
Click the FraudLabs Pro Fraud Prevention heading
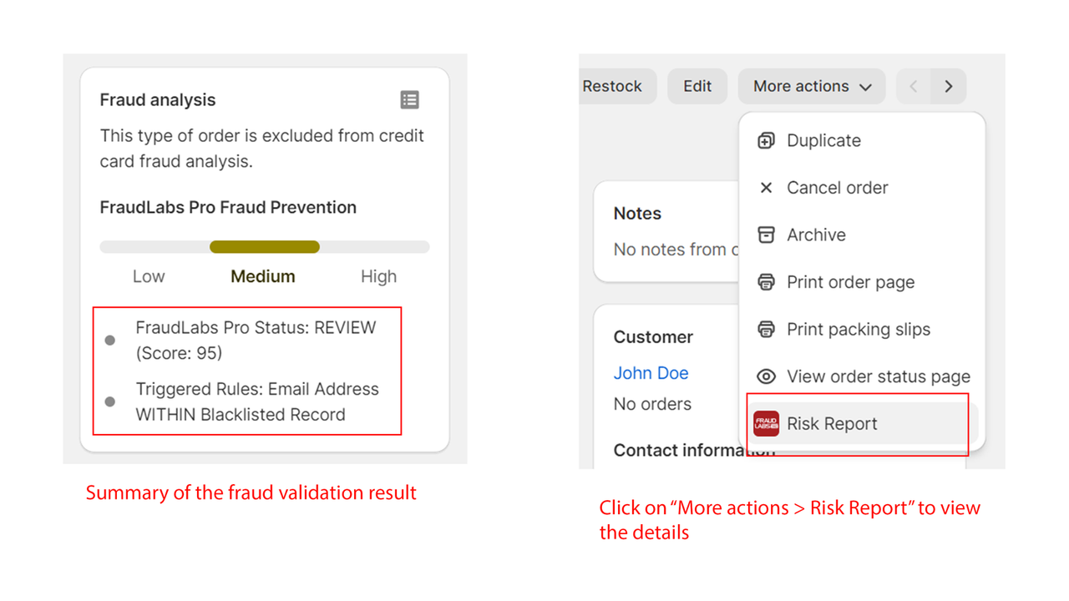click(x=228, y=207)
